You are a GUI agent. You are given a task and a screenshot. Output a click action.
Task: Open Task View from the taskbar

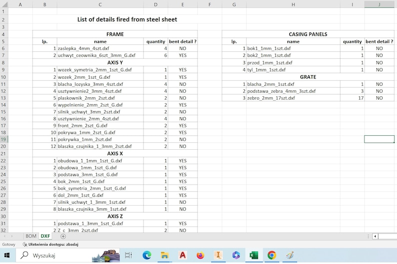128,256
